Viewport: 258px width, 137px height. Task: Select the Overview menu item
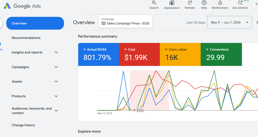tap(35, 23)
